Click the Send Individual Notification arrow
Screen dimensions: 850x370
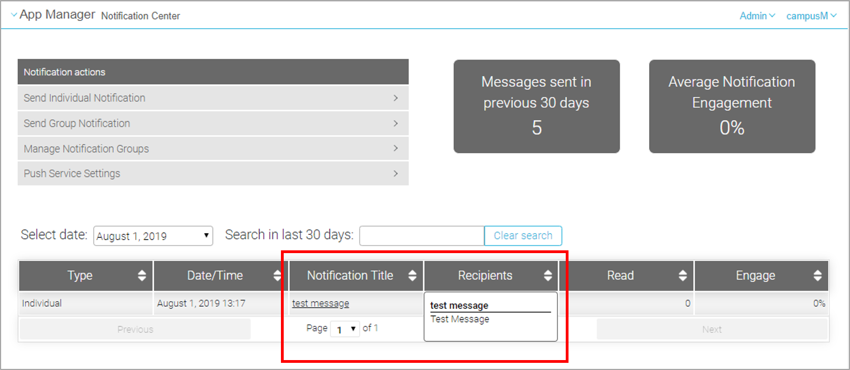click(396, 98)
